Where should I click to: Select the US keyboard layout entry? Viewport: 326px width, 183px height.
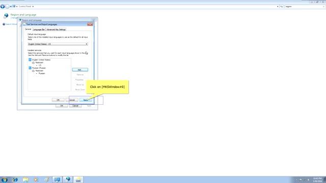pos(40,65)
